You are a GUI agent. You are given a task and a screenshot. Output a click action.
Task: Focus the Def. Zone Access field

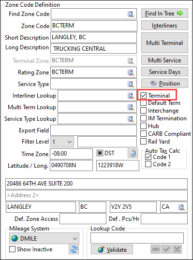(83, 219)
